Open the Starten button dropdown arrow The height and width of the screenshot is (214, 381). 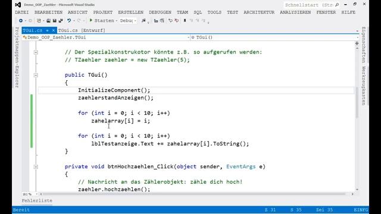(117, 21)
